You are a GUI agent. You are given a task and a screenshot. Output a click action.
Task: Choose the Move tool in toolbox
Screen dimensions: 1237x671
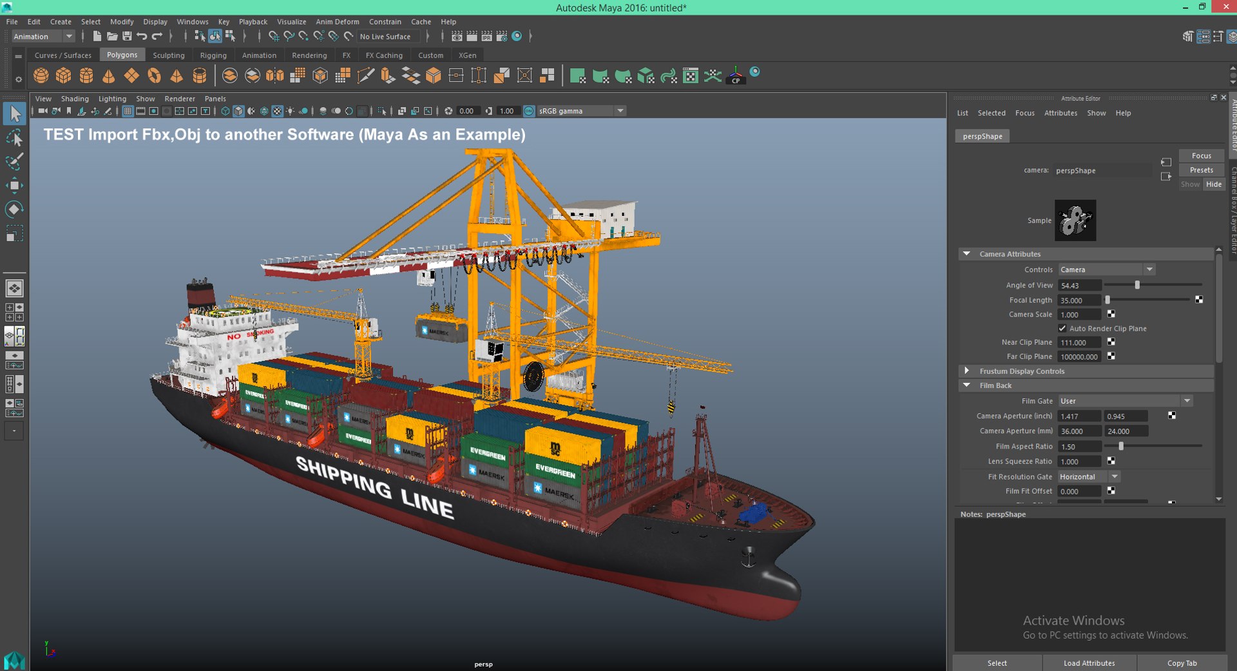14,186
